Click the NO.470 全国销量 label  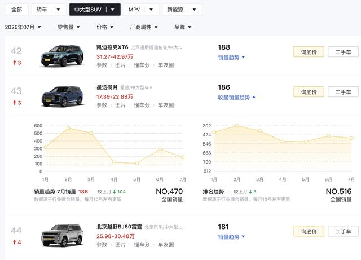click(x=169, y=195)
